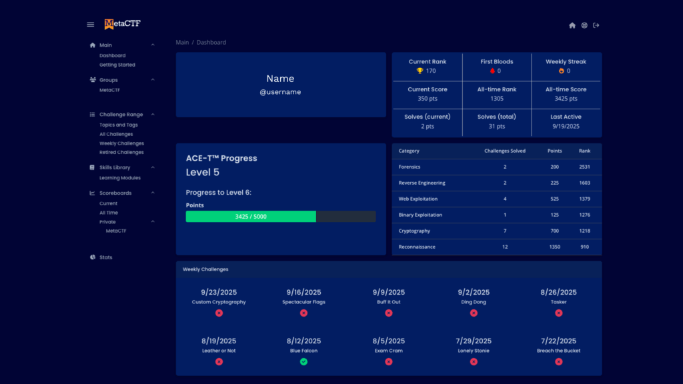This screenshot has height=384, width=683.
Task: Click the Stats pie chart icon
Action: coord(93,257)
